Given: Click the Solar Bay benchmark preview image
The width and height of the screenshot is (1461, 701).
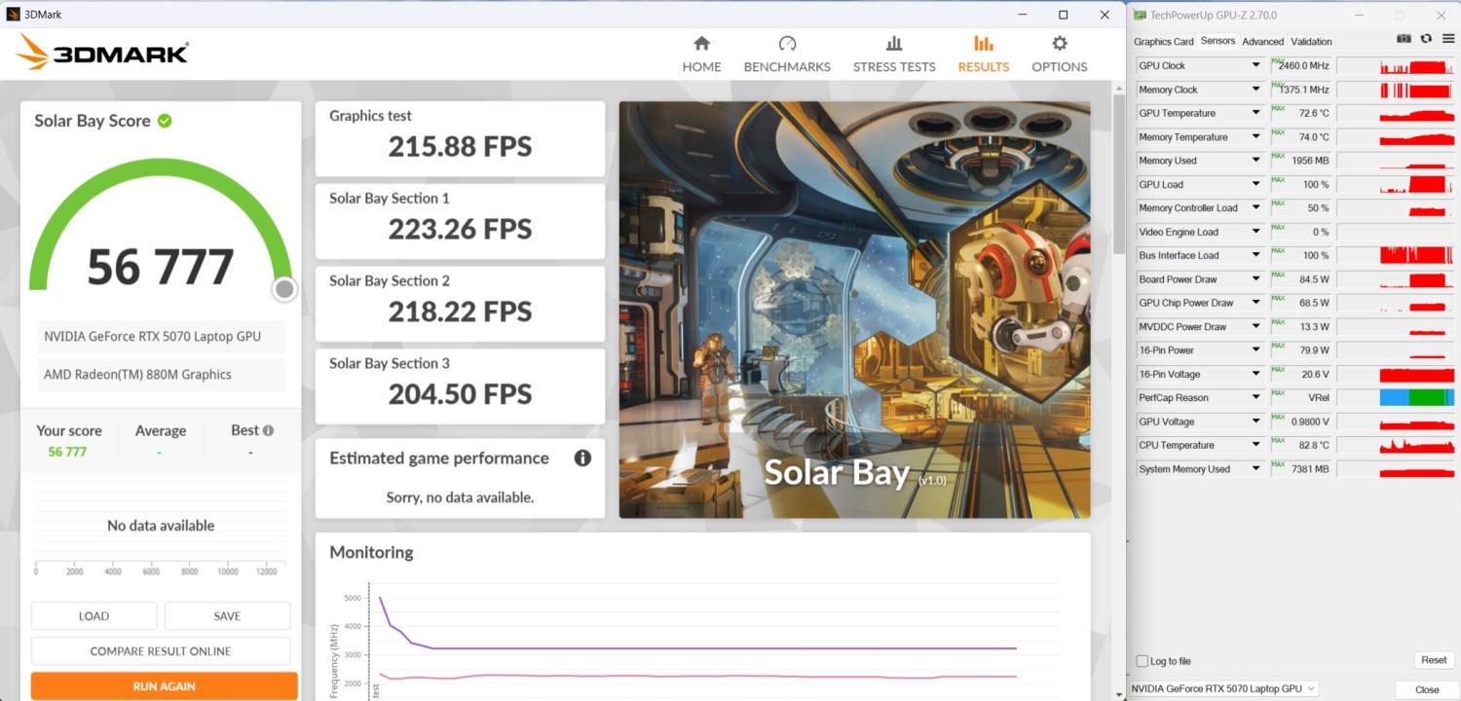Looking at the screenshot, I should point(855,310).
